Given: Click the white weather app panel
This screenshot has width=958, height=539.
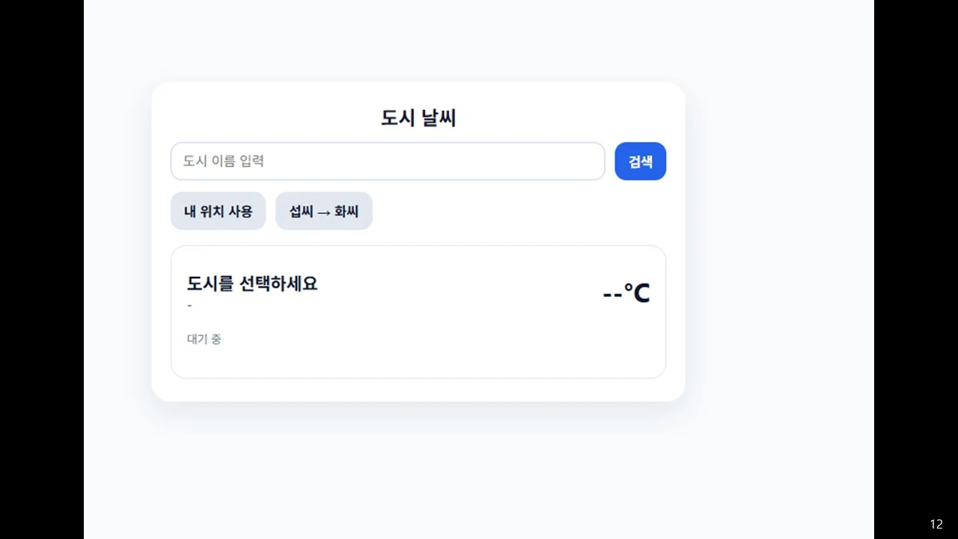Looking at the screenshot, I should [418, 240].
